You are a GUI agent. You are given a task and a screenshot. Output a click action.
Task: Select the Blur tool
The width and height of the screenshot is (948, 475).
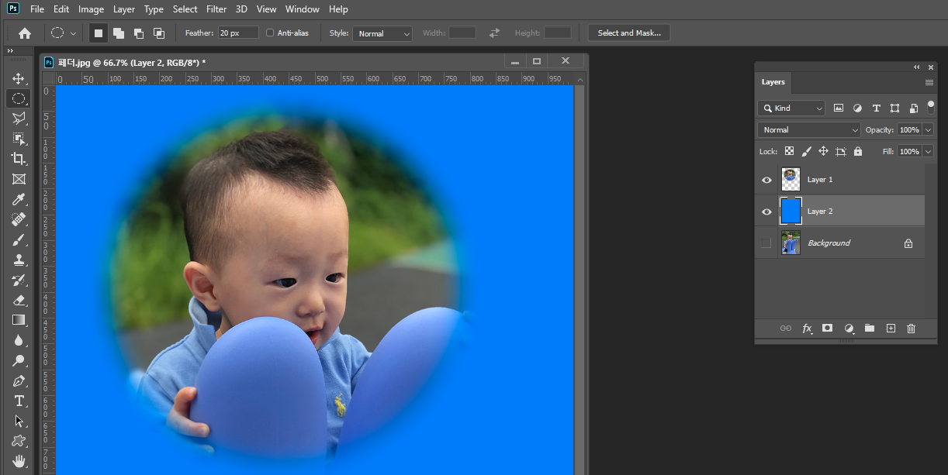coord(19,340)
